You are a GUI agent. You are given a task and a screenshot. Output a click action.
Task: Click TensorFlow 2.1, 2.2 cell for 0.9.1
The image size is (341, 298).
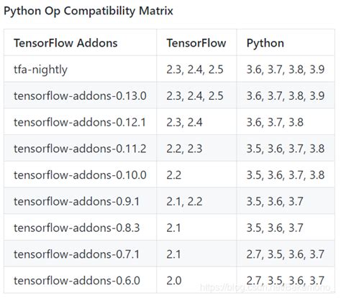[196, 201]
